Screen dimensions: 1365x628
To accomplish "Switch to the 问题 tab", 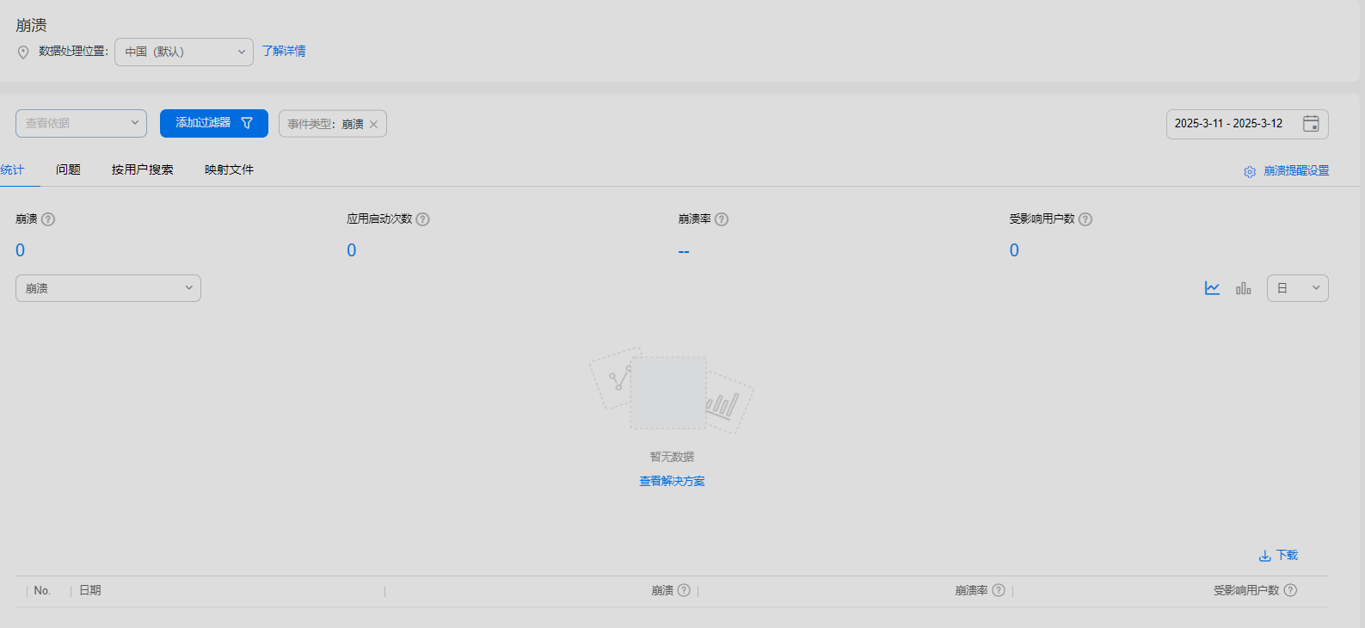I will click(x=68, y=169).
